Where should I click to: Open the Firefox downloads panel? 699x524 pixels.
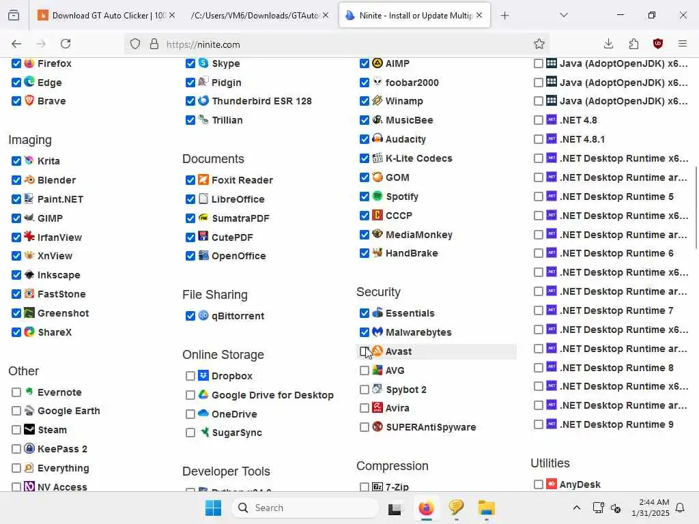[608, 44]
